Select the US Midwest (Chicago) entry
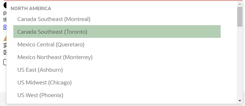Image resolution: width=245 pixels, height=106 pixels. pos(117,82)
